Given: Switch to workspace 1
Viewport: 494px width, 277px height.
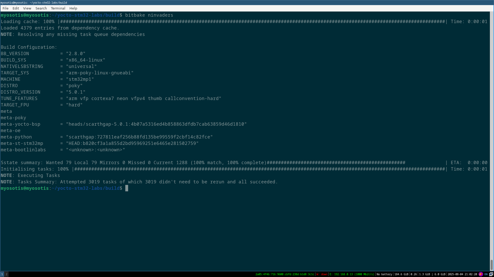Looking at the screenshot, I should [x=2, y=274].
